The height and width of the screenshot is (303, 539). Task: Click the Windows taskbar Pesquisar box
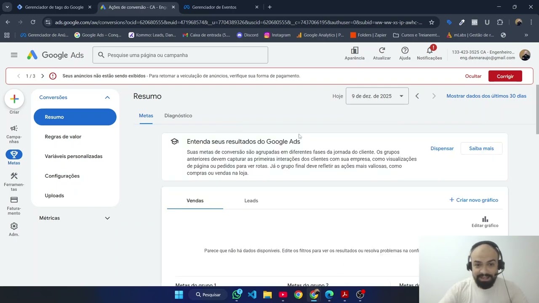click(208, 295)
